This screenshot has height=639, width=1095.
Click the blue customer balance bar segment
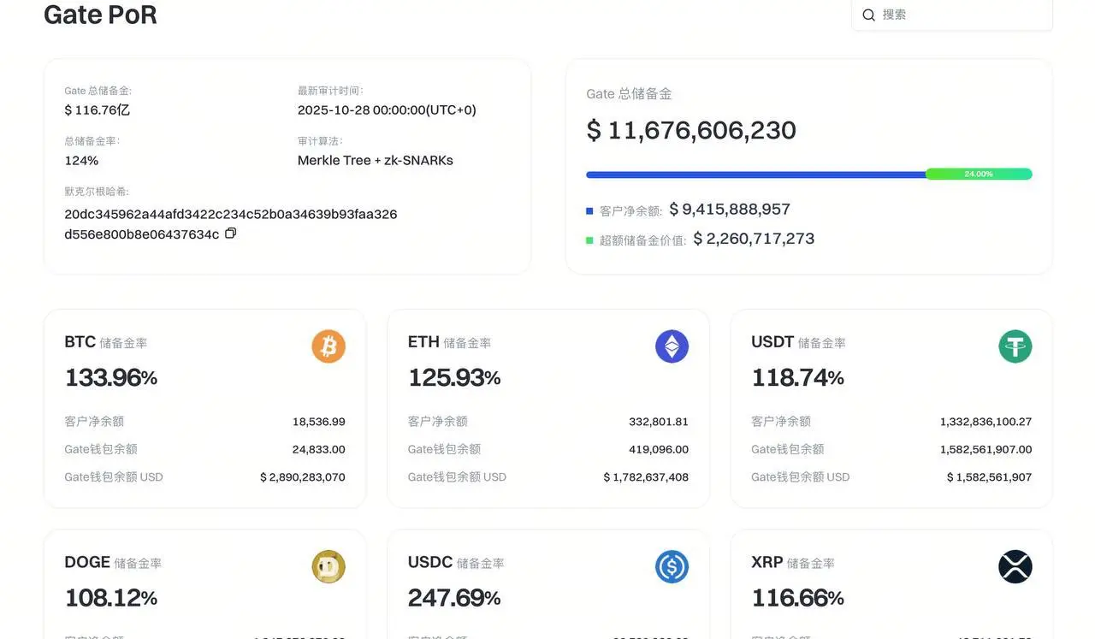(755, 175)
